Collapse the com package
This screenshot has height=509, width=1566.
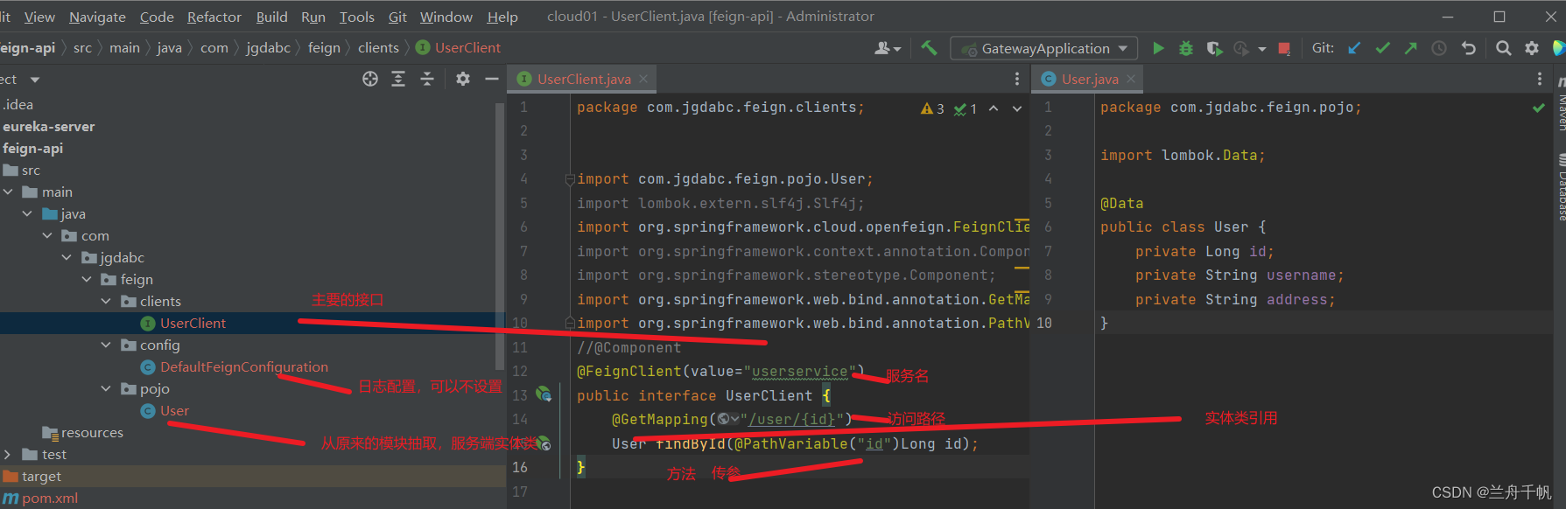[47, 235]
